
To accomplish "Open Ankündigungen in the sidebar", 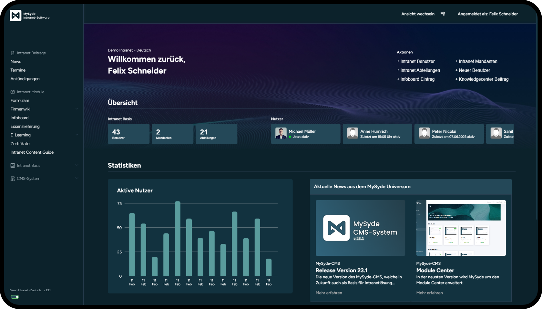I will pos(25,79).
